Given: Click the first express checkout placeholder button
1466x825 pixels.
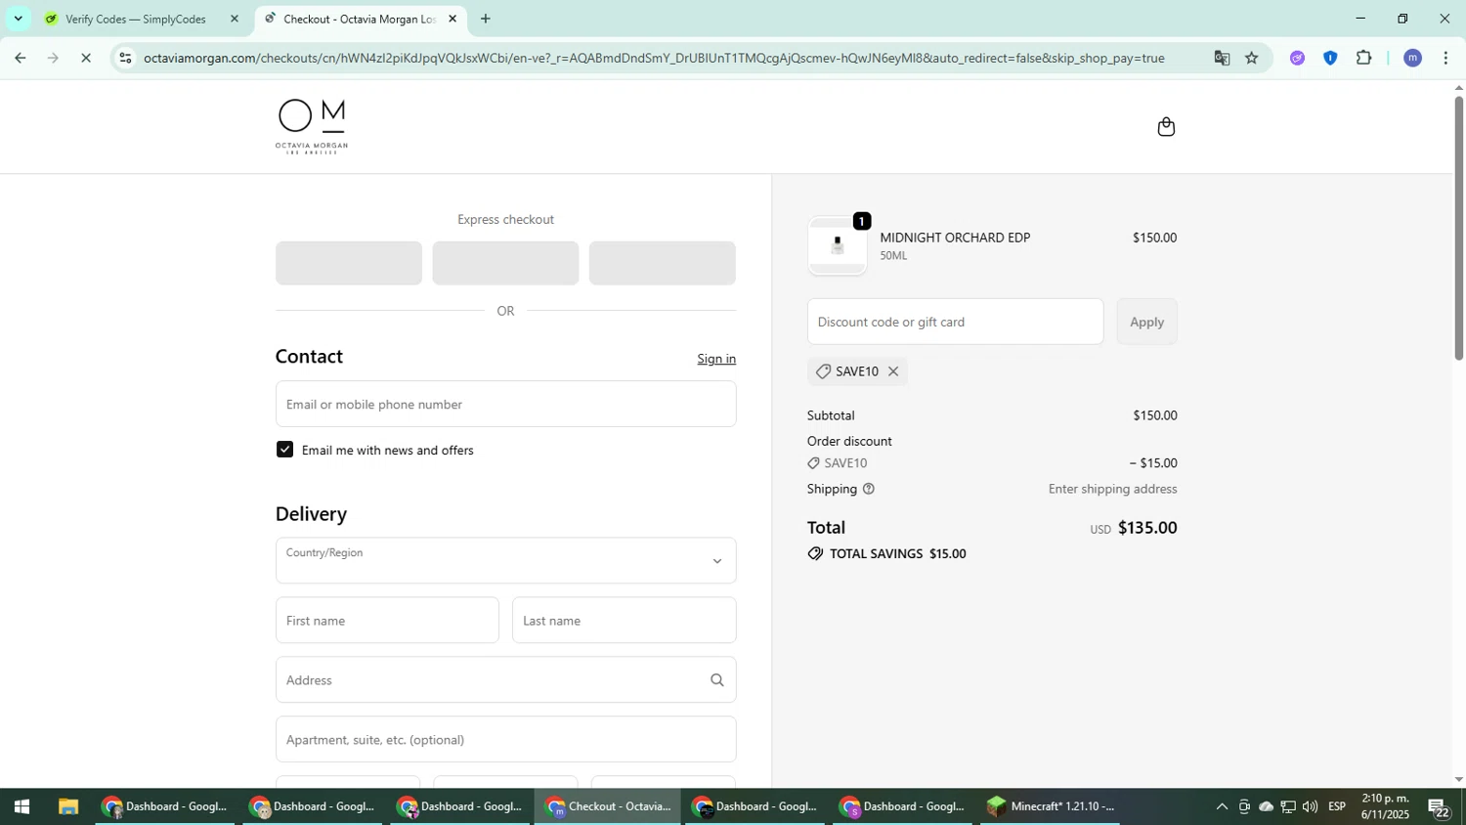Looking at the screenshot, I should (349, 263).
